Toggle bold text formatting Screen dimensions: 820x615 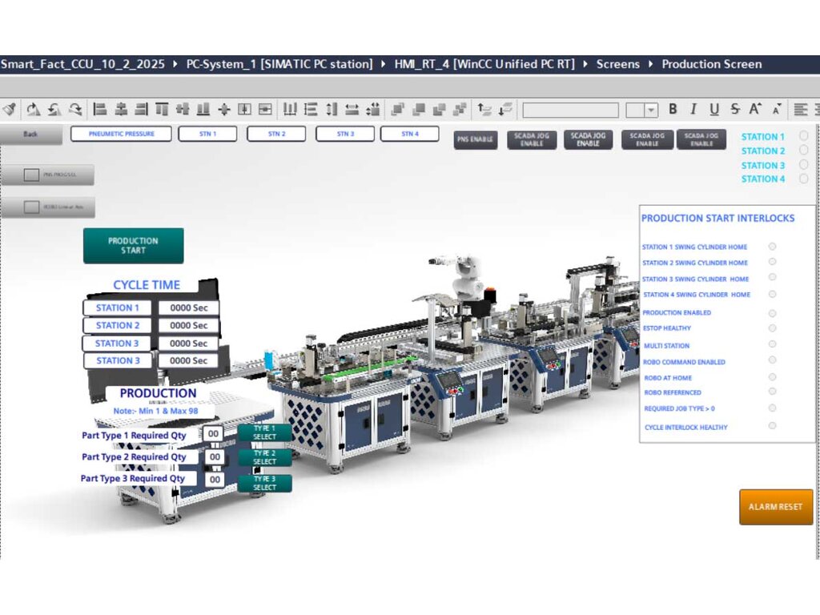673,109
